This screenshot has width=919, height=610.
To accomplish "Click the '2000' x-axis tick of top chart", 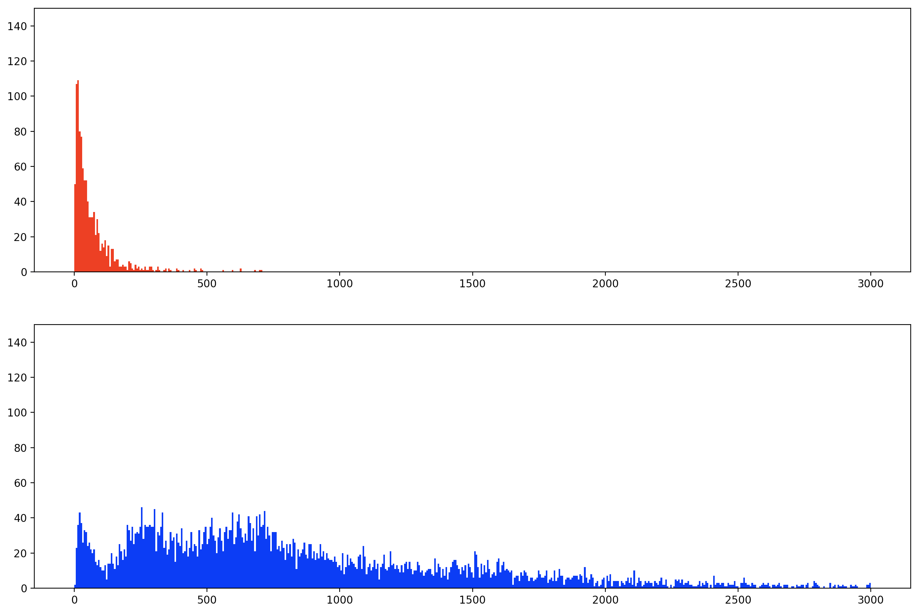I will [605, 284].
